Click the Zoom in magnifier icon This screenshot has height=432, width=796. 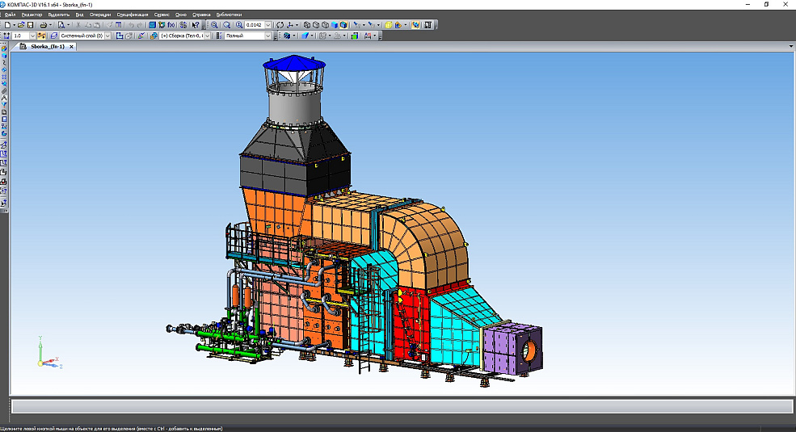(215, 25)
